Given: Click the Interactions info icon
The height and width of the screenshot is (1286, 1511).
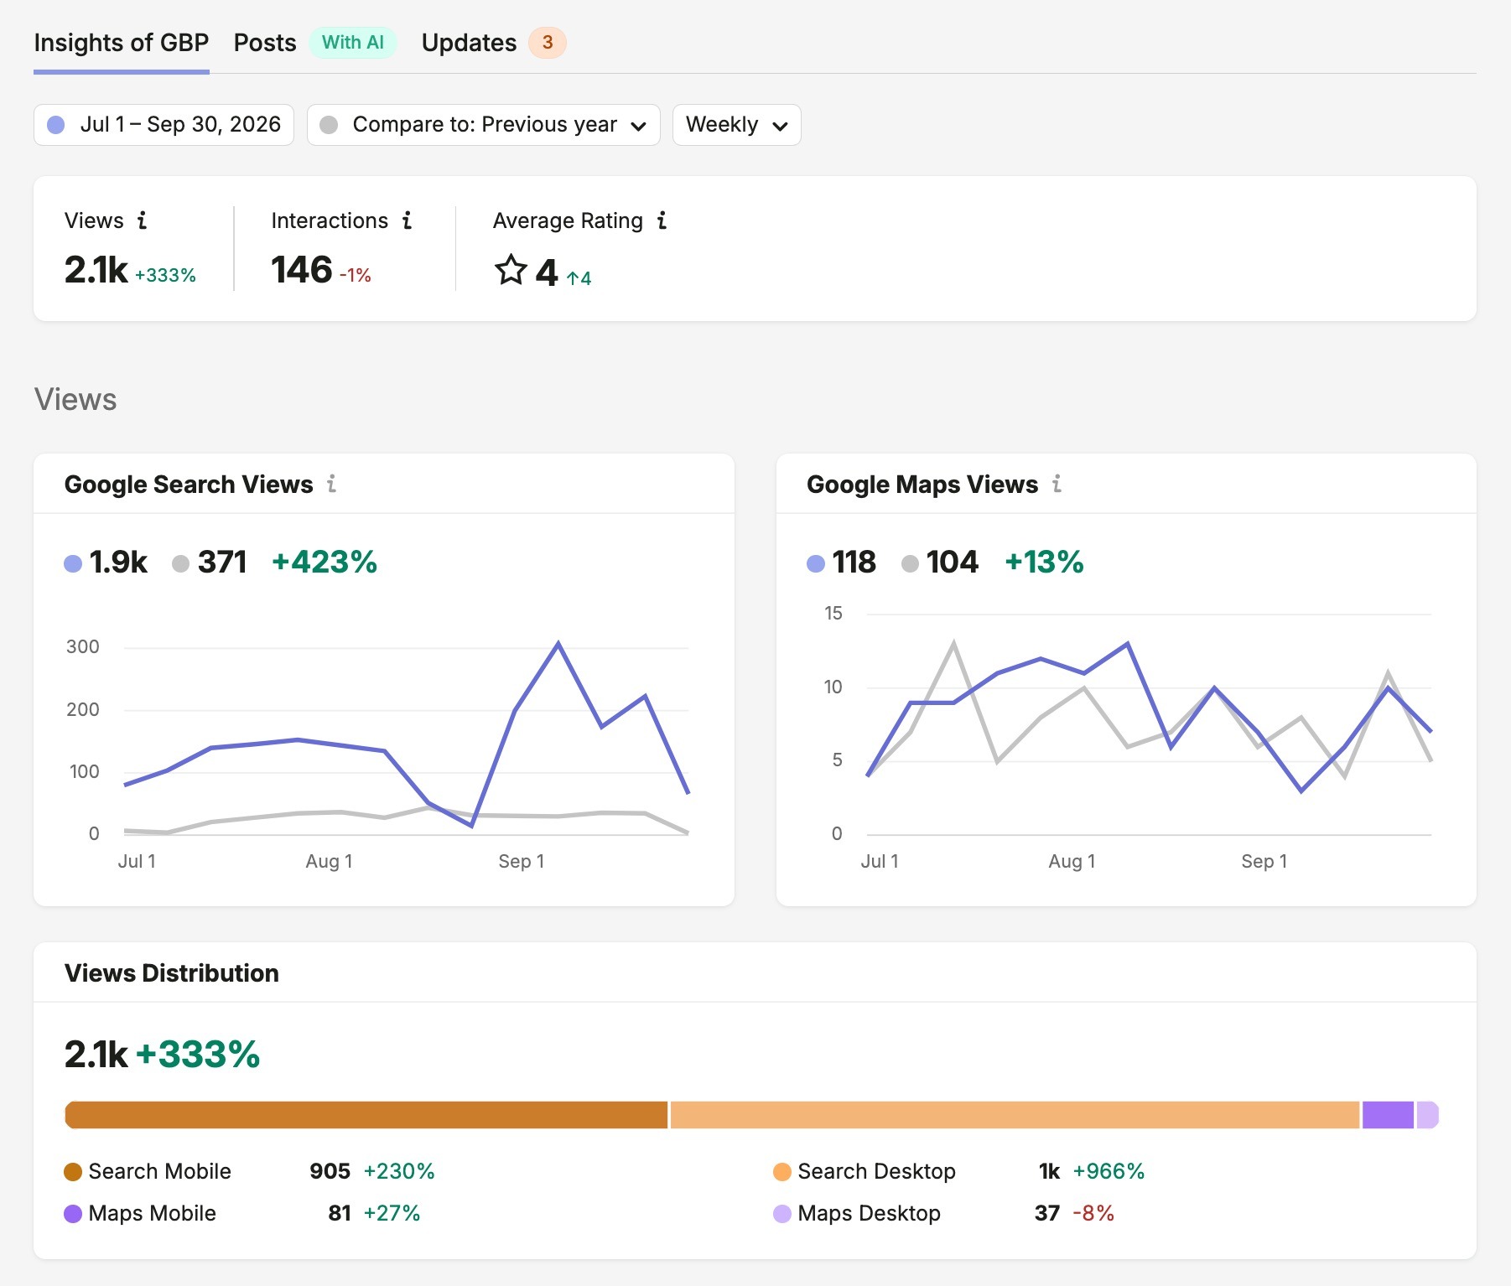Looking at the screenshot, I should tap(408, 220).
